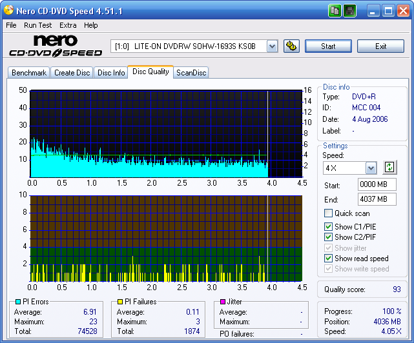Toggle Show C1/PIE checkbox
This screenshot has height=343, width=414.
(x=328, y=227)
